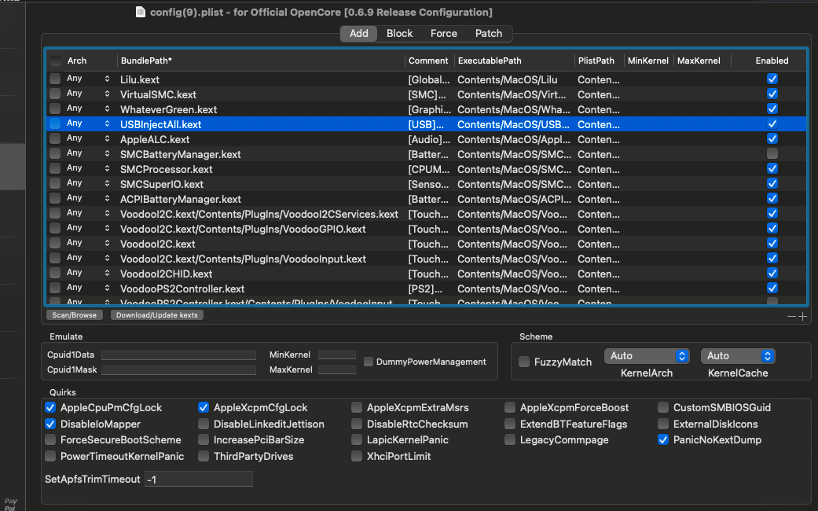Open the KernelArch dropdown
The width and height of the screenshot is (818, 511).
(x=646, y=356)
